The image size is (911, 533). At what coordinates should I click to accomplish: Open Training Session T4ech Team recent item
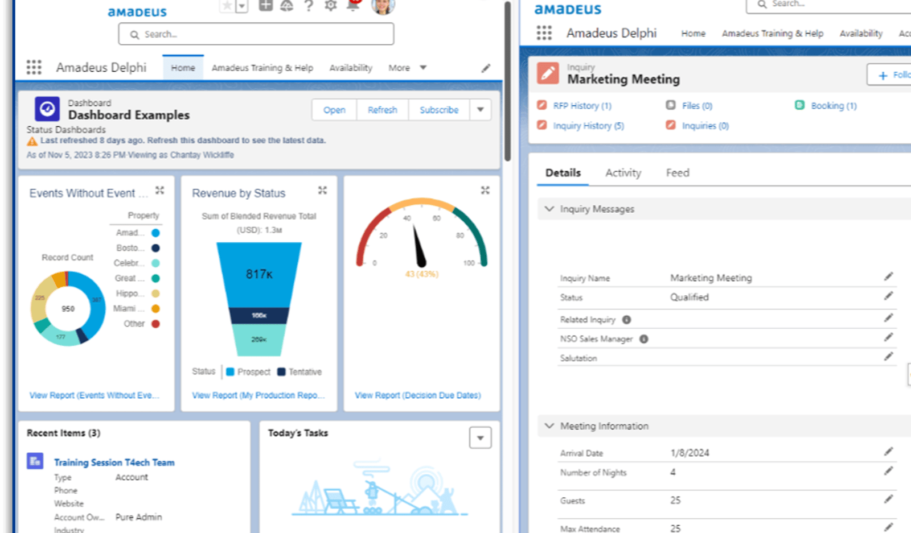(114, 462)
